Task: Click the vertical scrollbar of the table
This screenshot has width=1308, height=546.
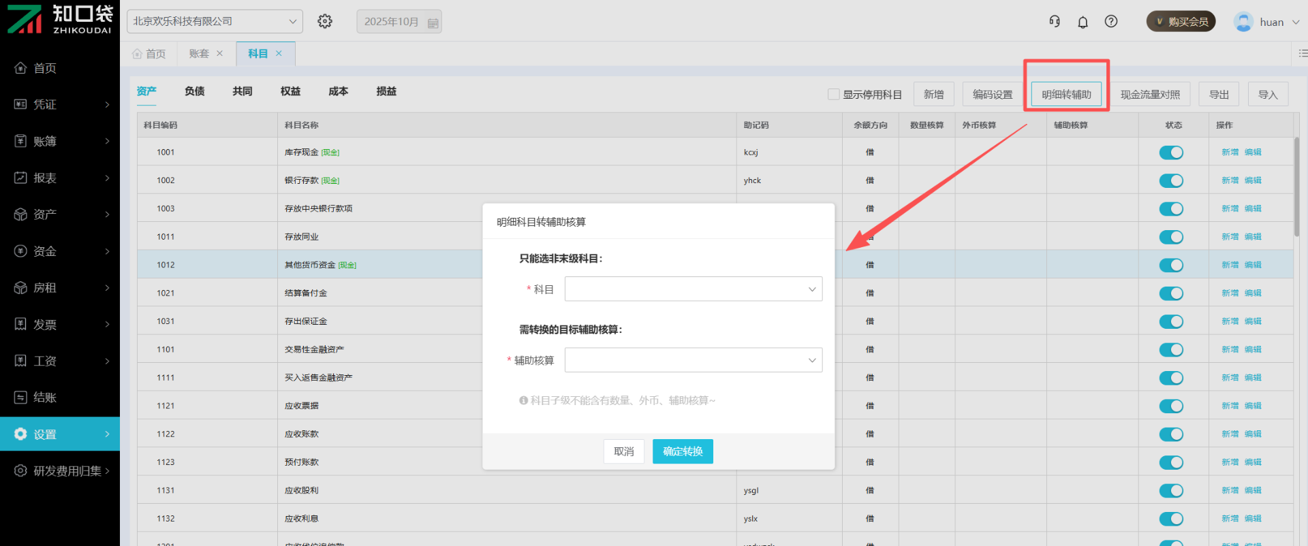Action: click(1296, 187)
